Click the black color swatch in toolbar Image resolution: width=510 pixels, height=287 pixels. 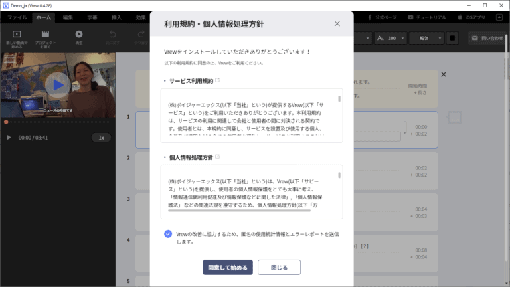452,38
